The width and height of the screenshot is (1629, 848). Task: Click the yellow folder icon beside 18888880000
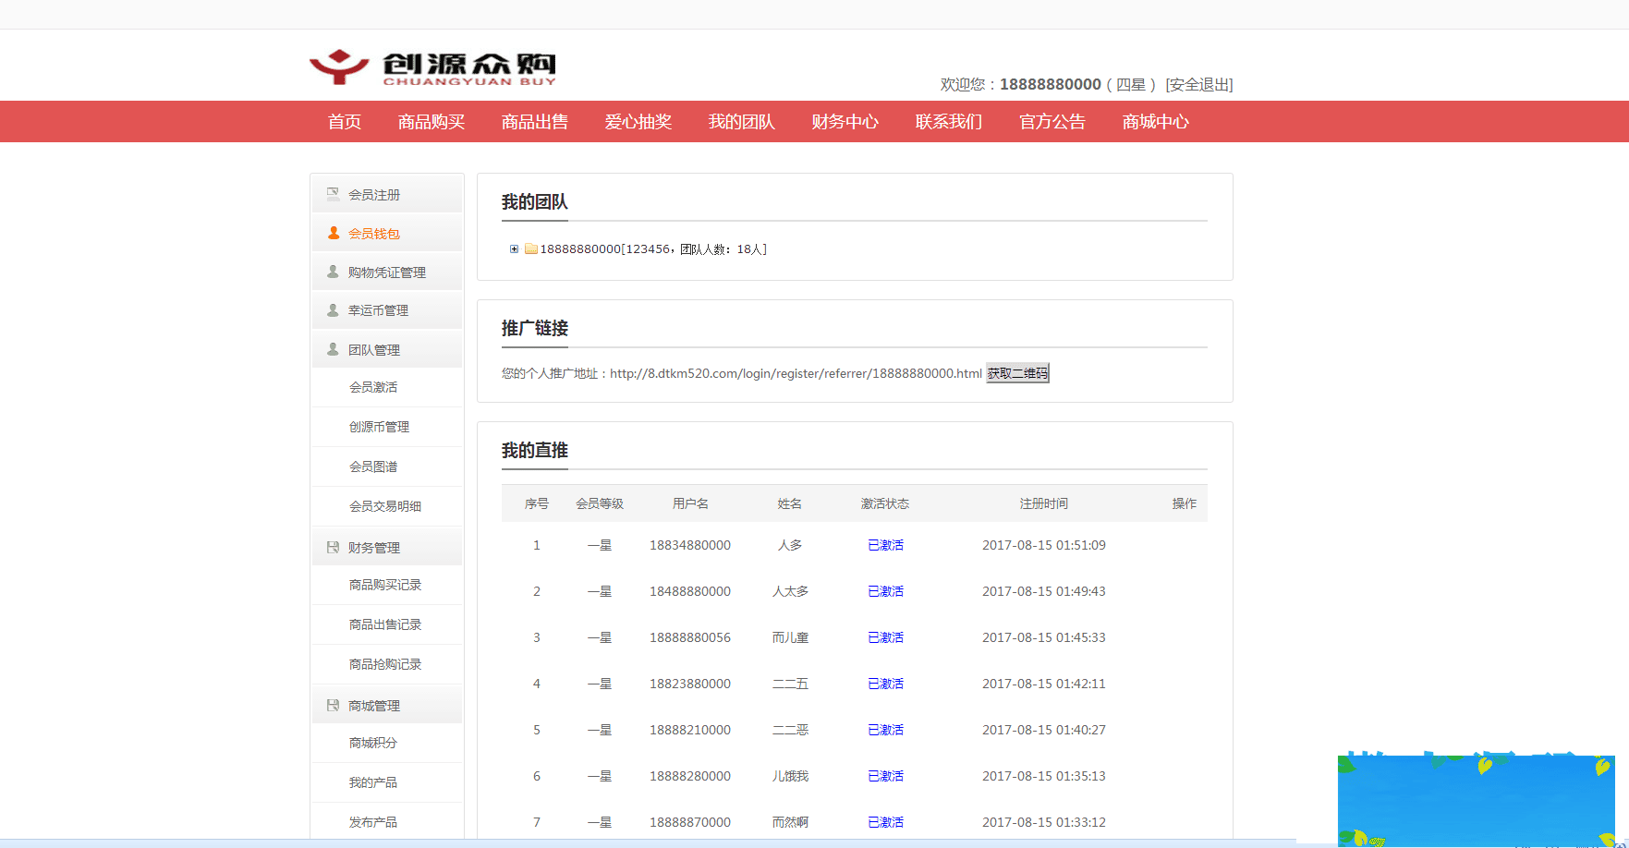coord(529,248)
